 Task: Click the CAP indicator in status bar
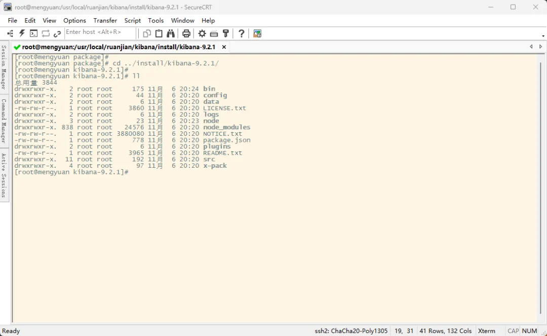coord(513,331)
